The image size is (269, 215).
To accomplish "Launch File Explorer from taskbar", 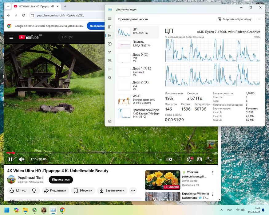I will pos(26,210).
